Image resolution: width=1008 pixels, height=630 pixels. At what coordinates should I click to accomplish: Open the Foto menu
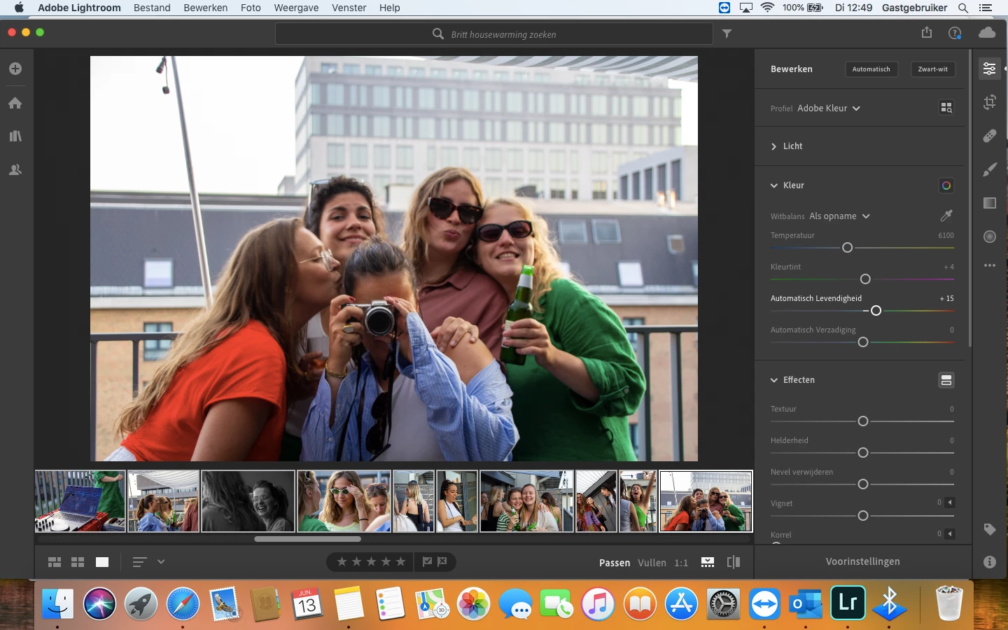[251, 8]
